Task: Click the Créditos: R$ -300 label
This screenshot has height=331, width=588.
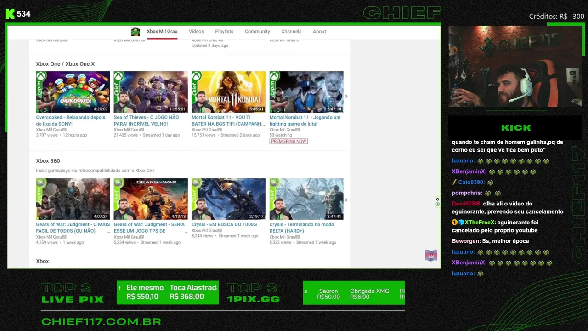Action: point(556,17)
